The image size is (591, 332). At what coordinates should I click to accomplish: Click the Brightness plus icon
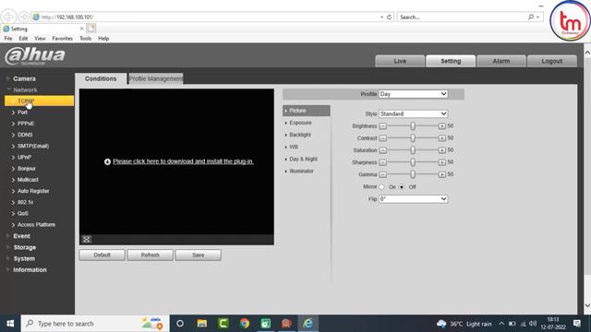pos(441,126)
